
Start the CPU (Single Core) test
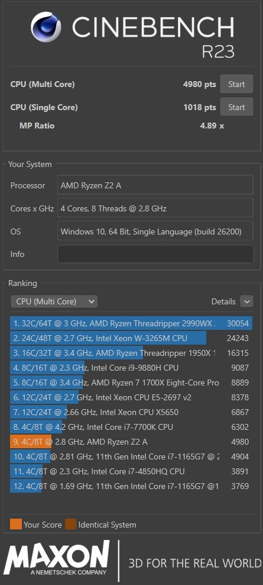(236, 107)
